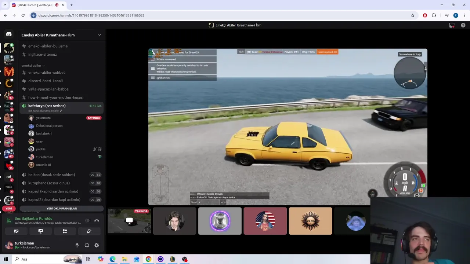Screen dimensions: 470x264
Task: Open Discord direct messages home icon
Action: 9,34
